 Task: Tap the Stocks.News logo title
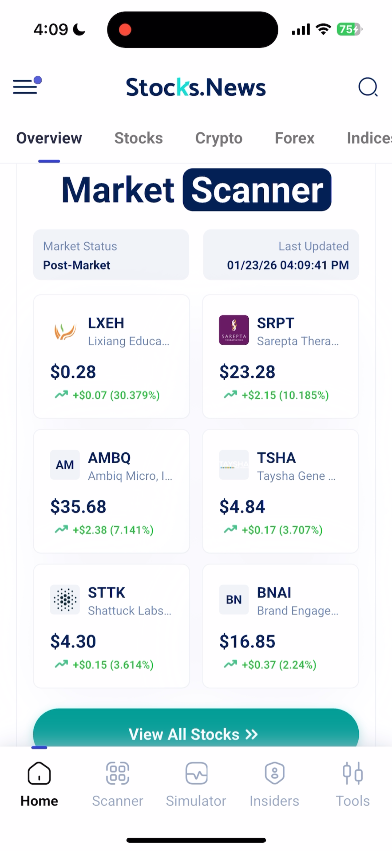[x=196, y=87]
